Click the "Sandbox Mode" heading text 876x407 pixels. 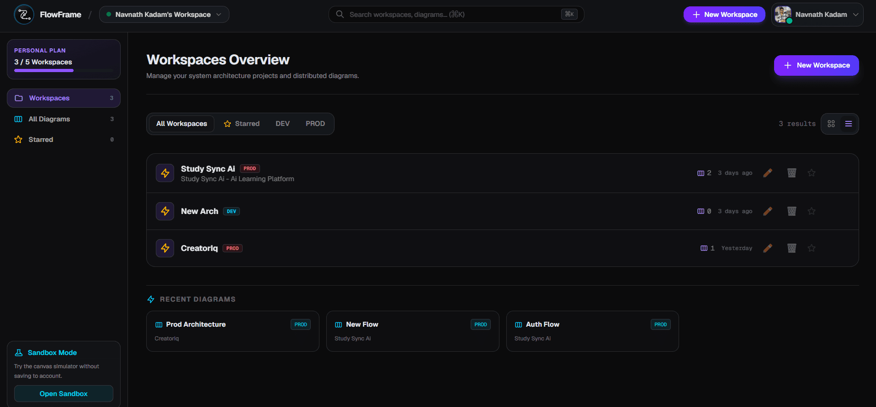pyautogui.click(x=52, y=353)
